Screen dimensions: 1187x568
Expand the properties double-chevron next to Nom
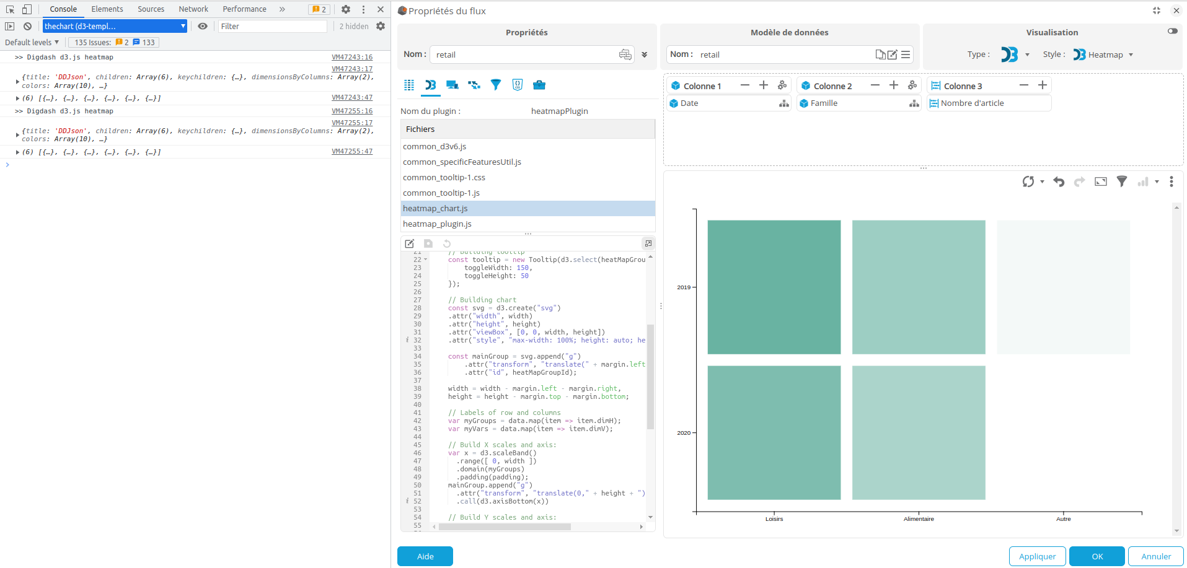click(x=645, y=55)
